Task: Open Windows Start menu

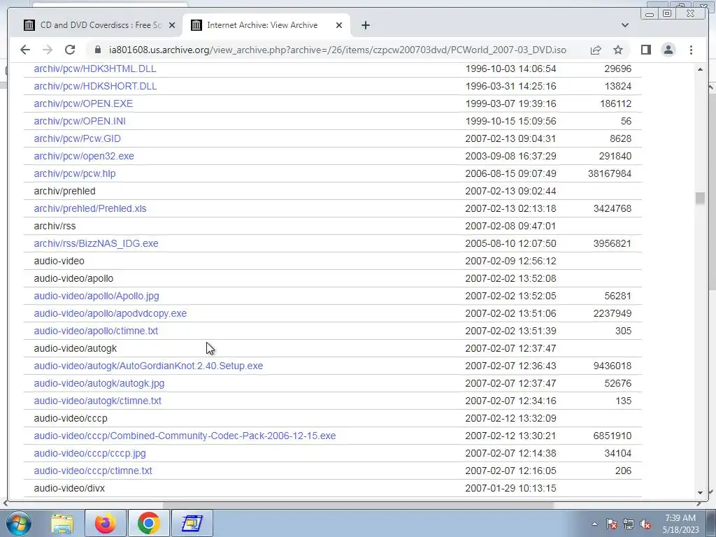Action: click(19, 523)
